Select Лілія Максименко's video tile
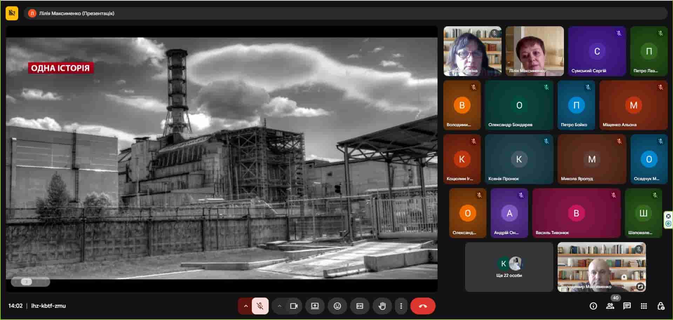The image size is (673, 320). pos(534,51)
